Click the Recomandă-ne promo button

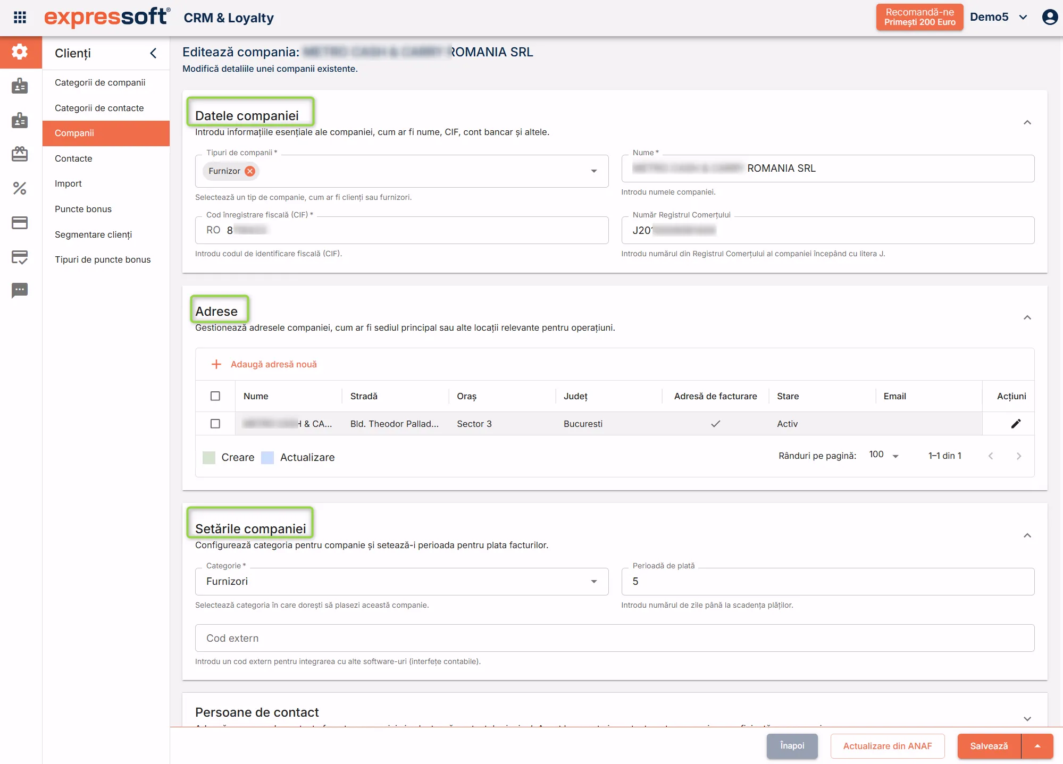[x=919, y=17]
